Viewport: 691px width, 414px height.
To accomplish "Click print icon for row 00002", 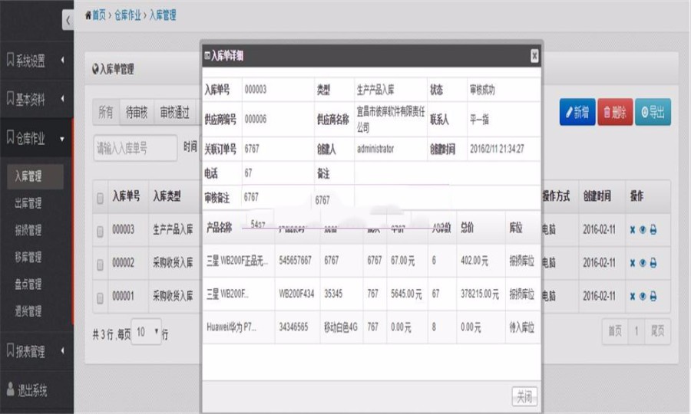I will point(653,263).
